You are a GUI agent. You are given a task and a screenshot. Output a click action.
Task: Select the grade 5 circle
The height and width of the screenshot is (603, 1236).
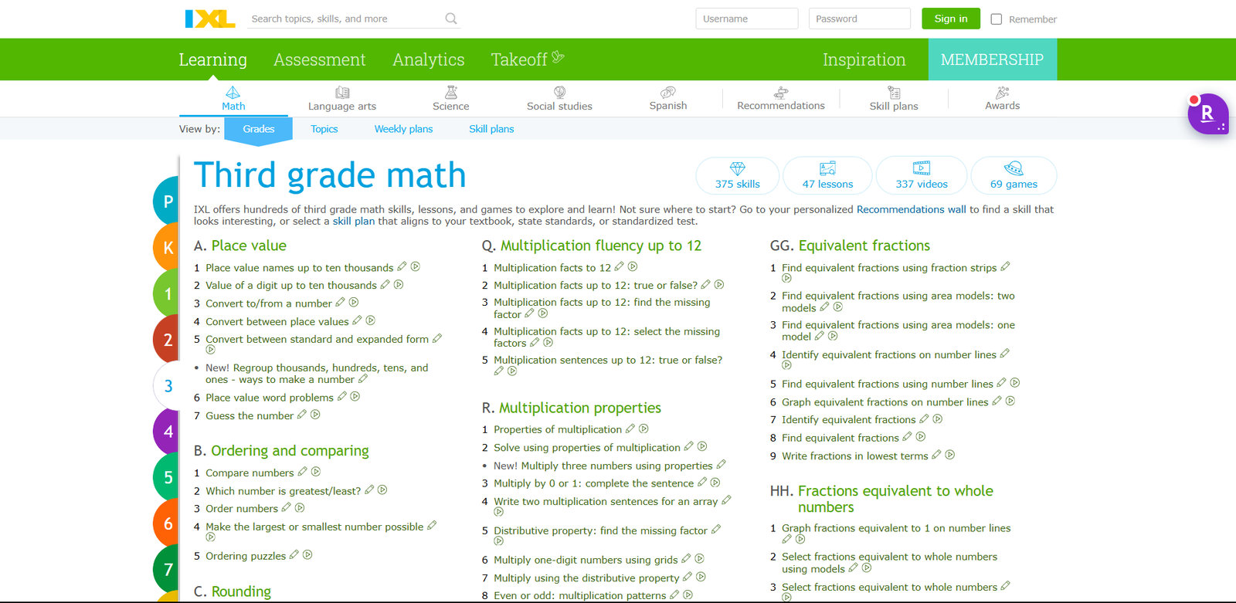click(x=167, y=477)
